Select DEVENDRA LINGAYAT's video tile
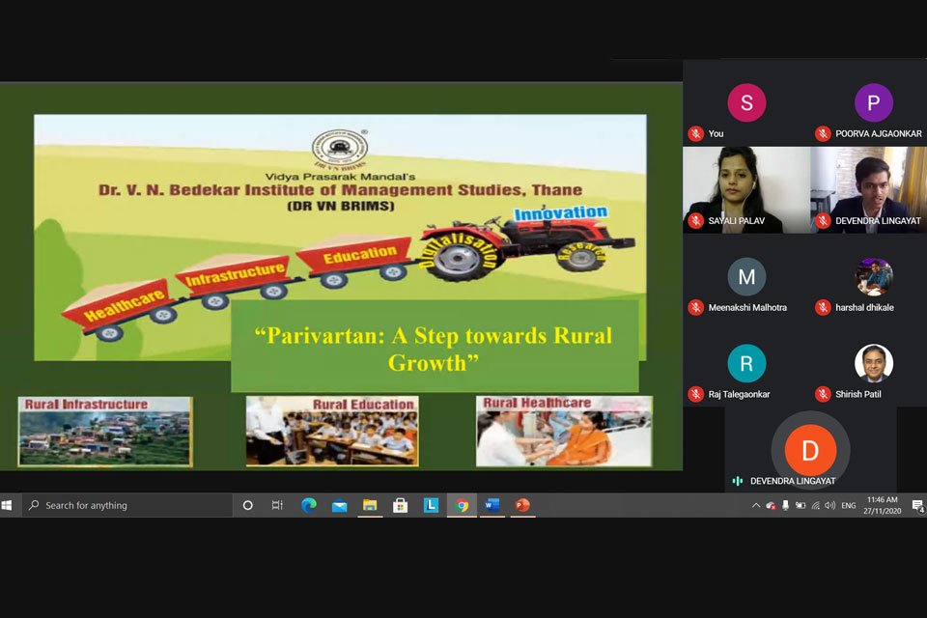927x618 pixels. [x=868, y=190]
